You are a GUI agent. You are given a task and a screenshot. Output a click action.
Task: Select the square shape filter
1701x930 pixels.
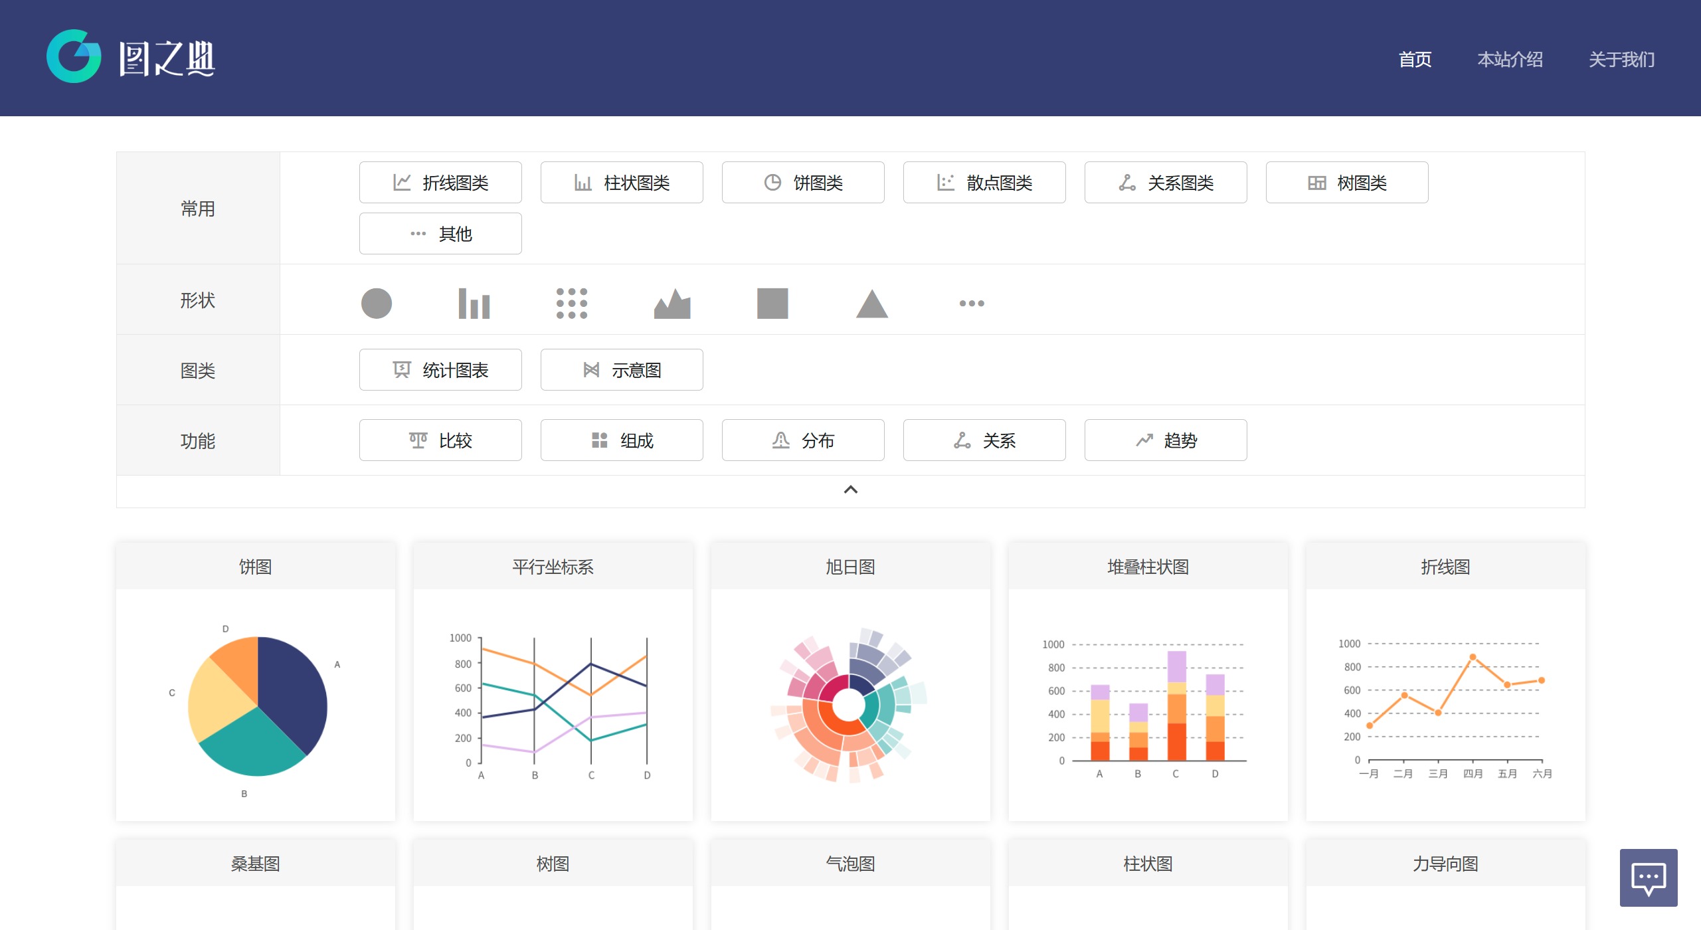coord(772,304)
